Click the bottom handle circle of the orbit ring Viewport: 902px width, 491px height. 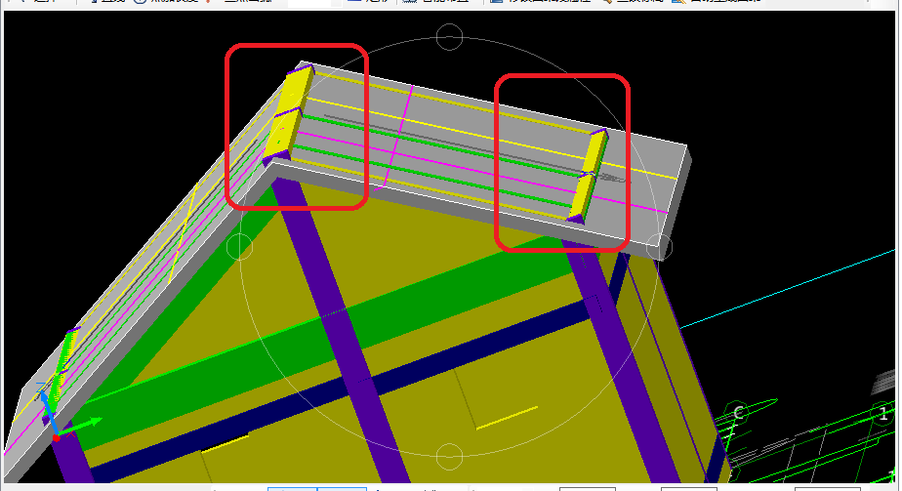tap(449, 457)
